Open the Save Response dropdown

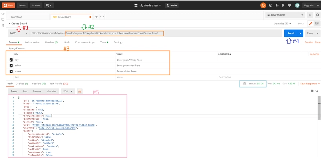310,84
